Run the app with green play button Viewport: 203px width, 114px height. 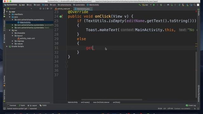click(154, 5)
